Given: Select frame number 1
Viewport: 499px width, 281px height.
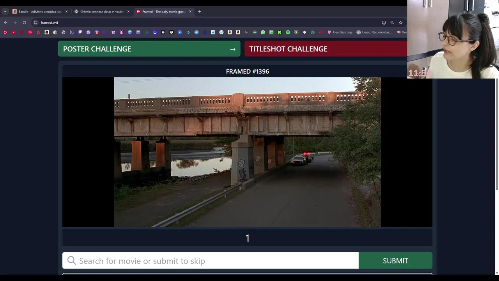Looking at the screenshot, I should [247, 238].
